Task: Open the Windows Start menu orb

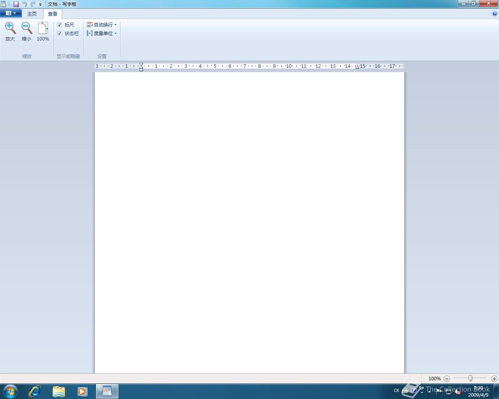Action: [x=11, y=391]
